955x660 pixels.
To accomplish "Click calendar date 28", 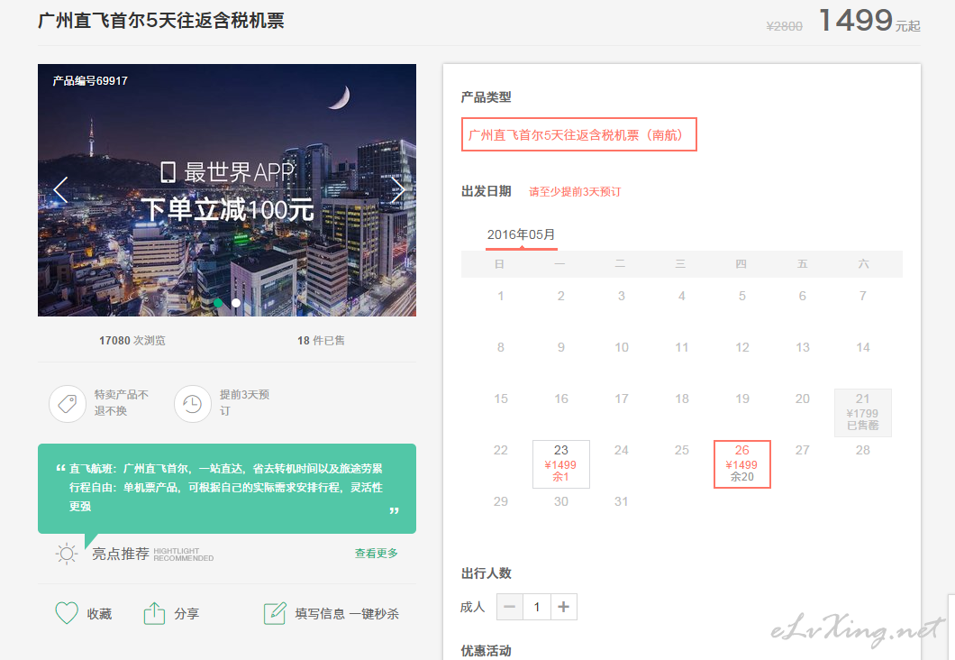I will (862, 450).
